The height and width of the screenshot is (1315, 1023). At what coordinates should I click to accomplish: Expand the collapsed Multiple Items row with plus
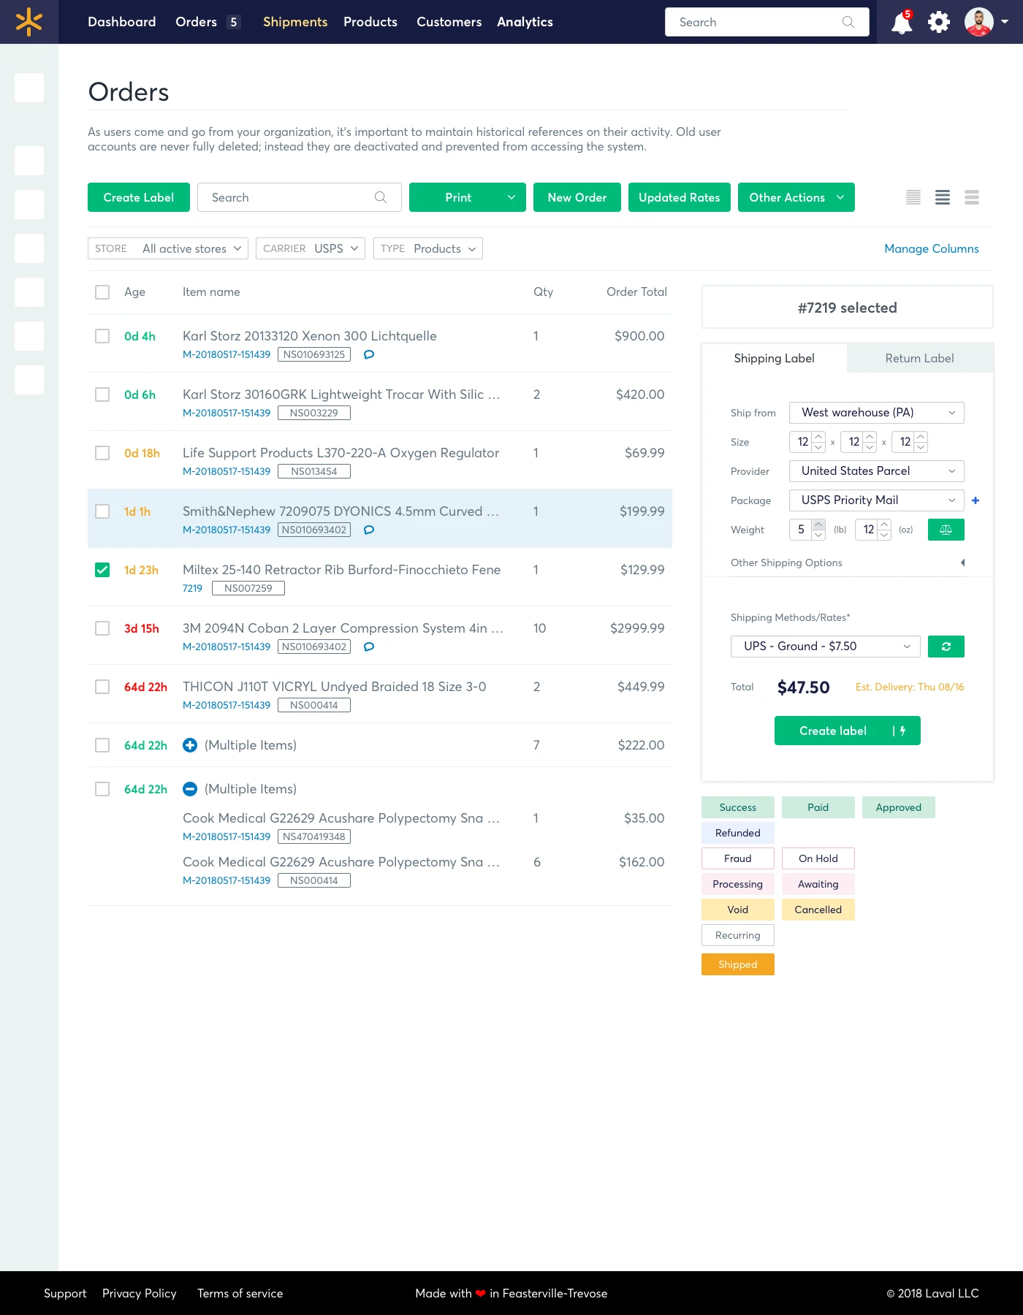pyautogui.click(x=190, y=745)
